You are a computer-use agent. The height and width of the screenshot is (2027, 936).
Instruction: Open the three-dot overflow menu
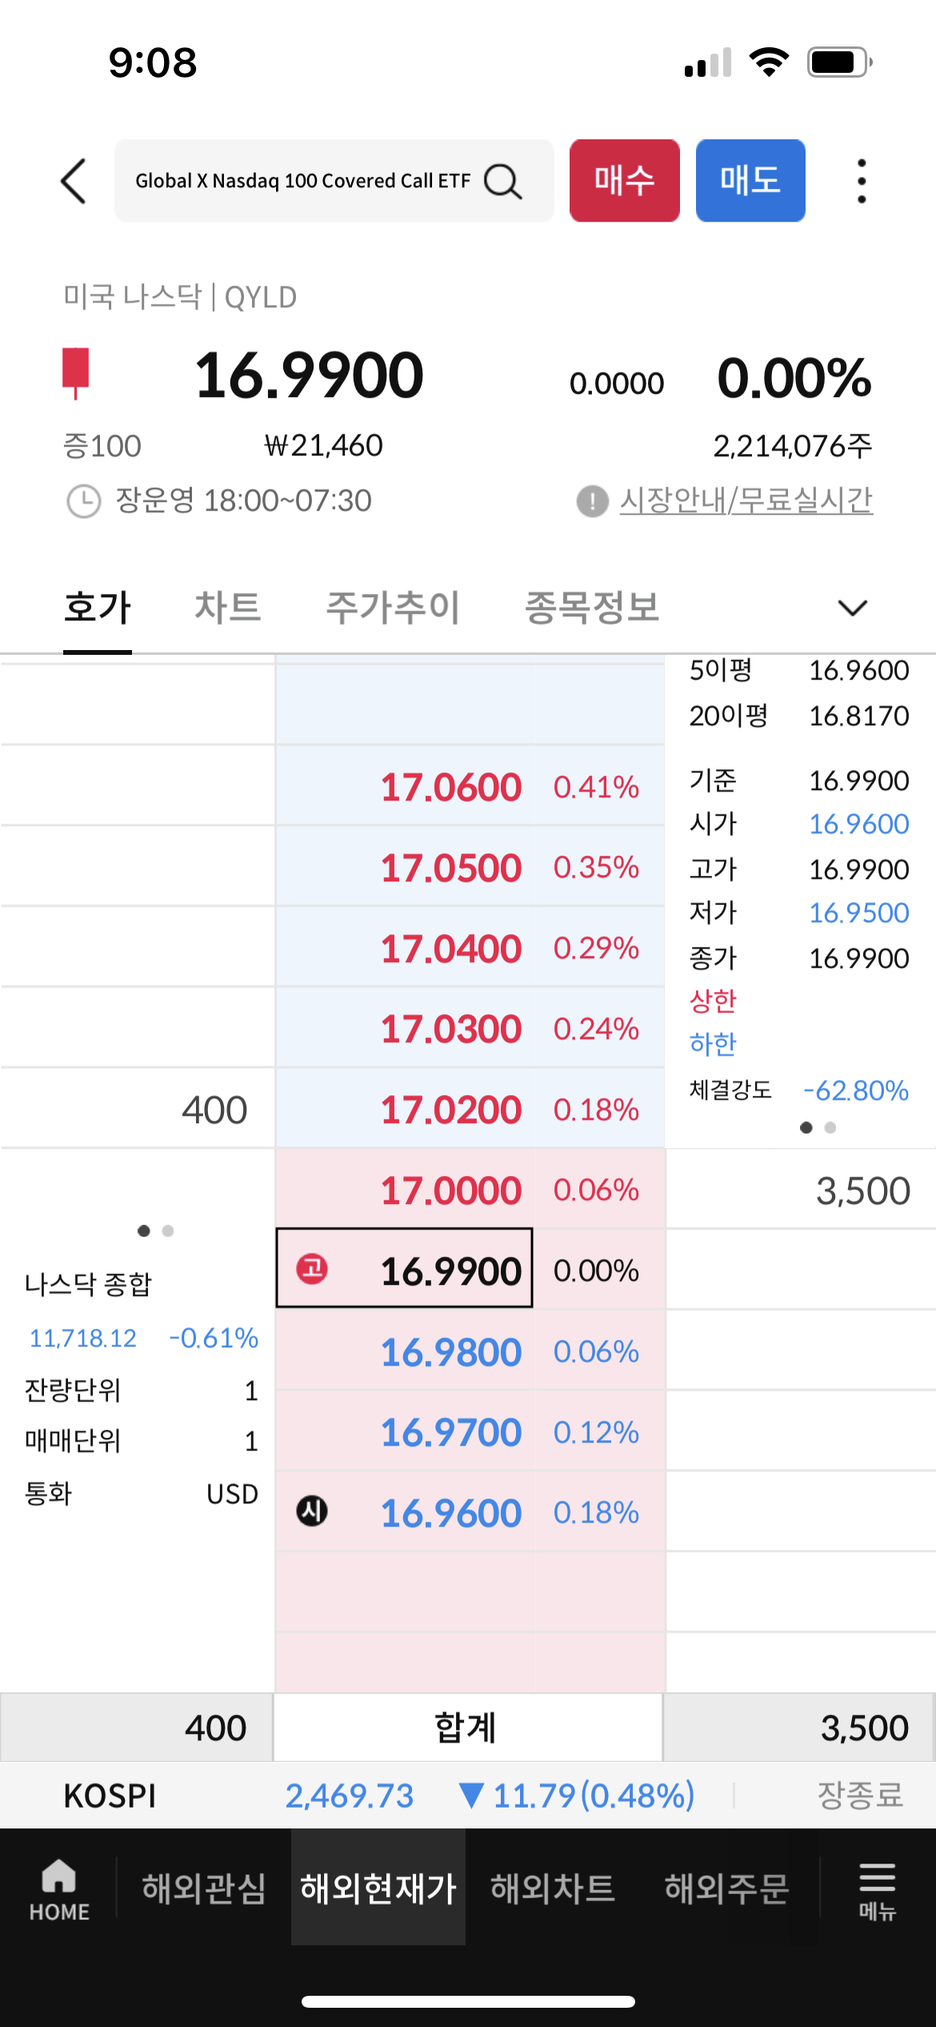pos(861,181)
